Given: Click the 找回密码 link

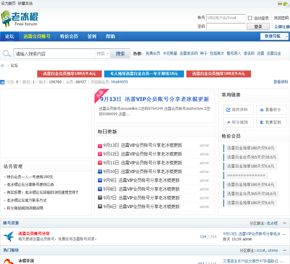Looking at the screenshot, I should click(281, 18).
